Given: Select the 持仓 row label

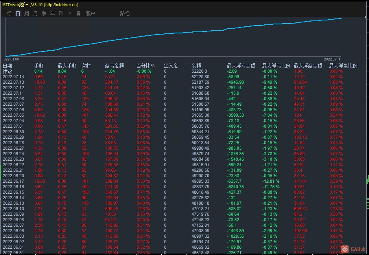Looking at the screenshot, I should point(7,71).
